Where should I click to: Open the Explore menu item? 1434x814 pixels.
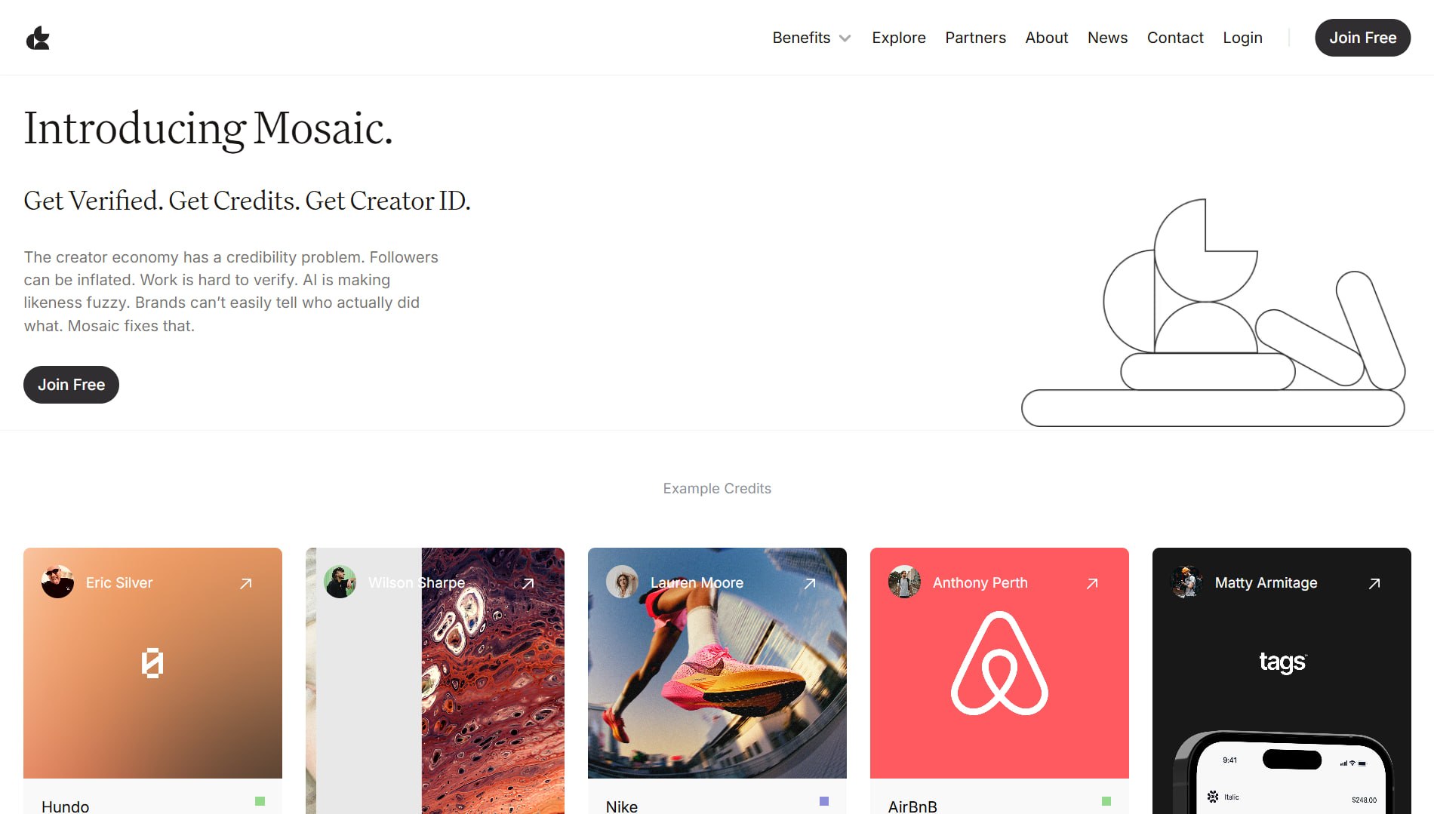(899, 38)
